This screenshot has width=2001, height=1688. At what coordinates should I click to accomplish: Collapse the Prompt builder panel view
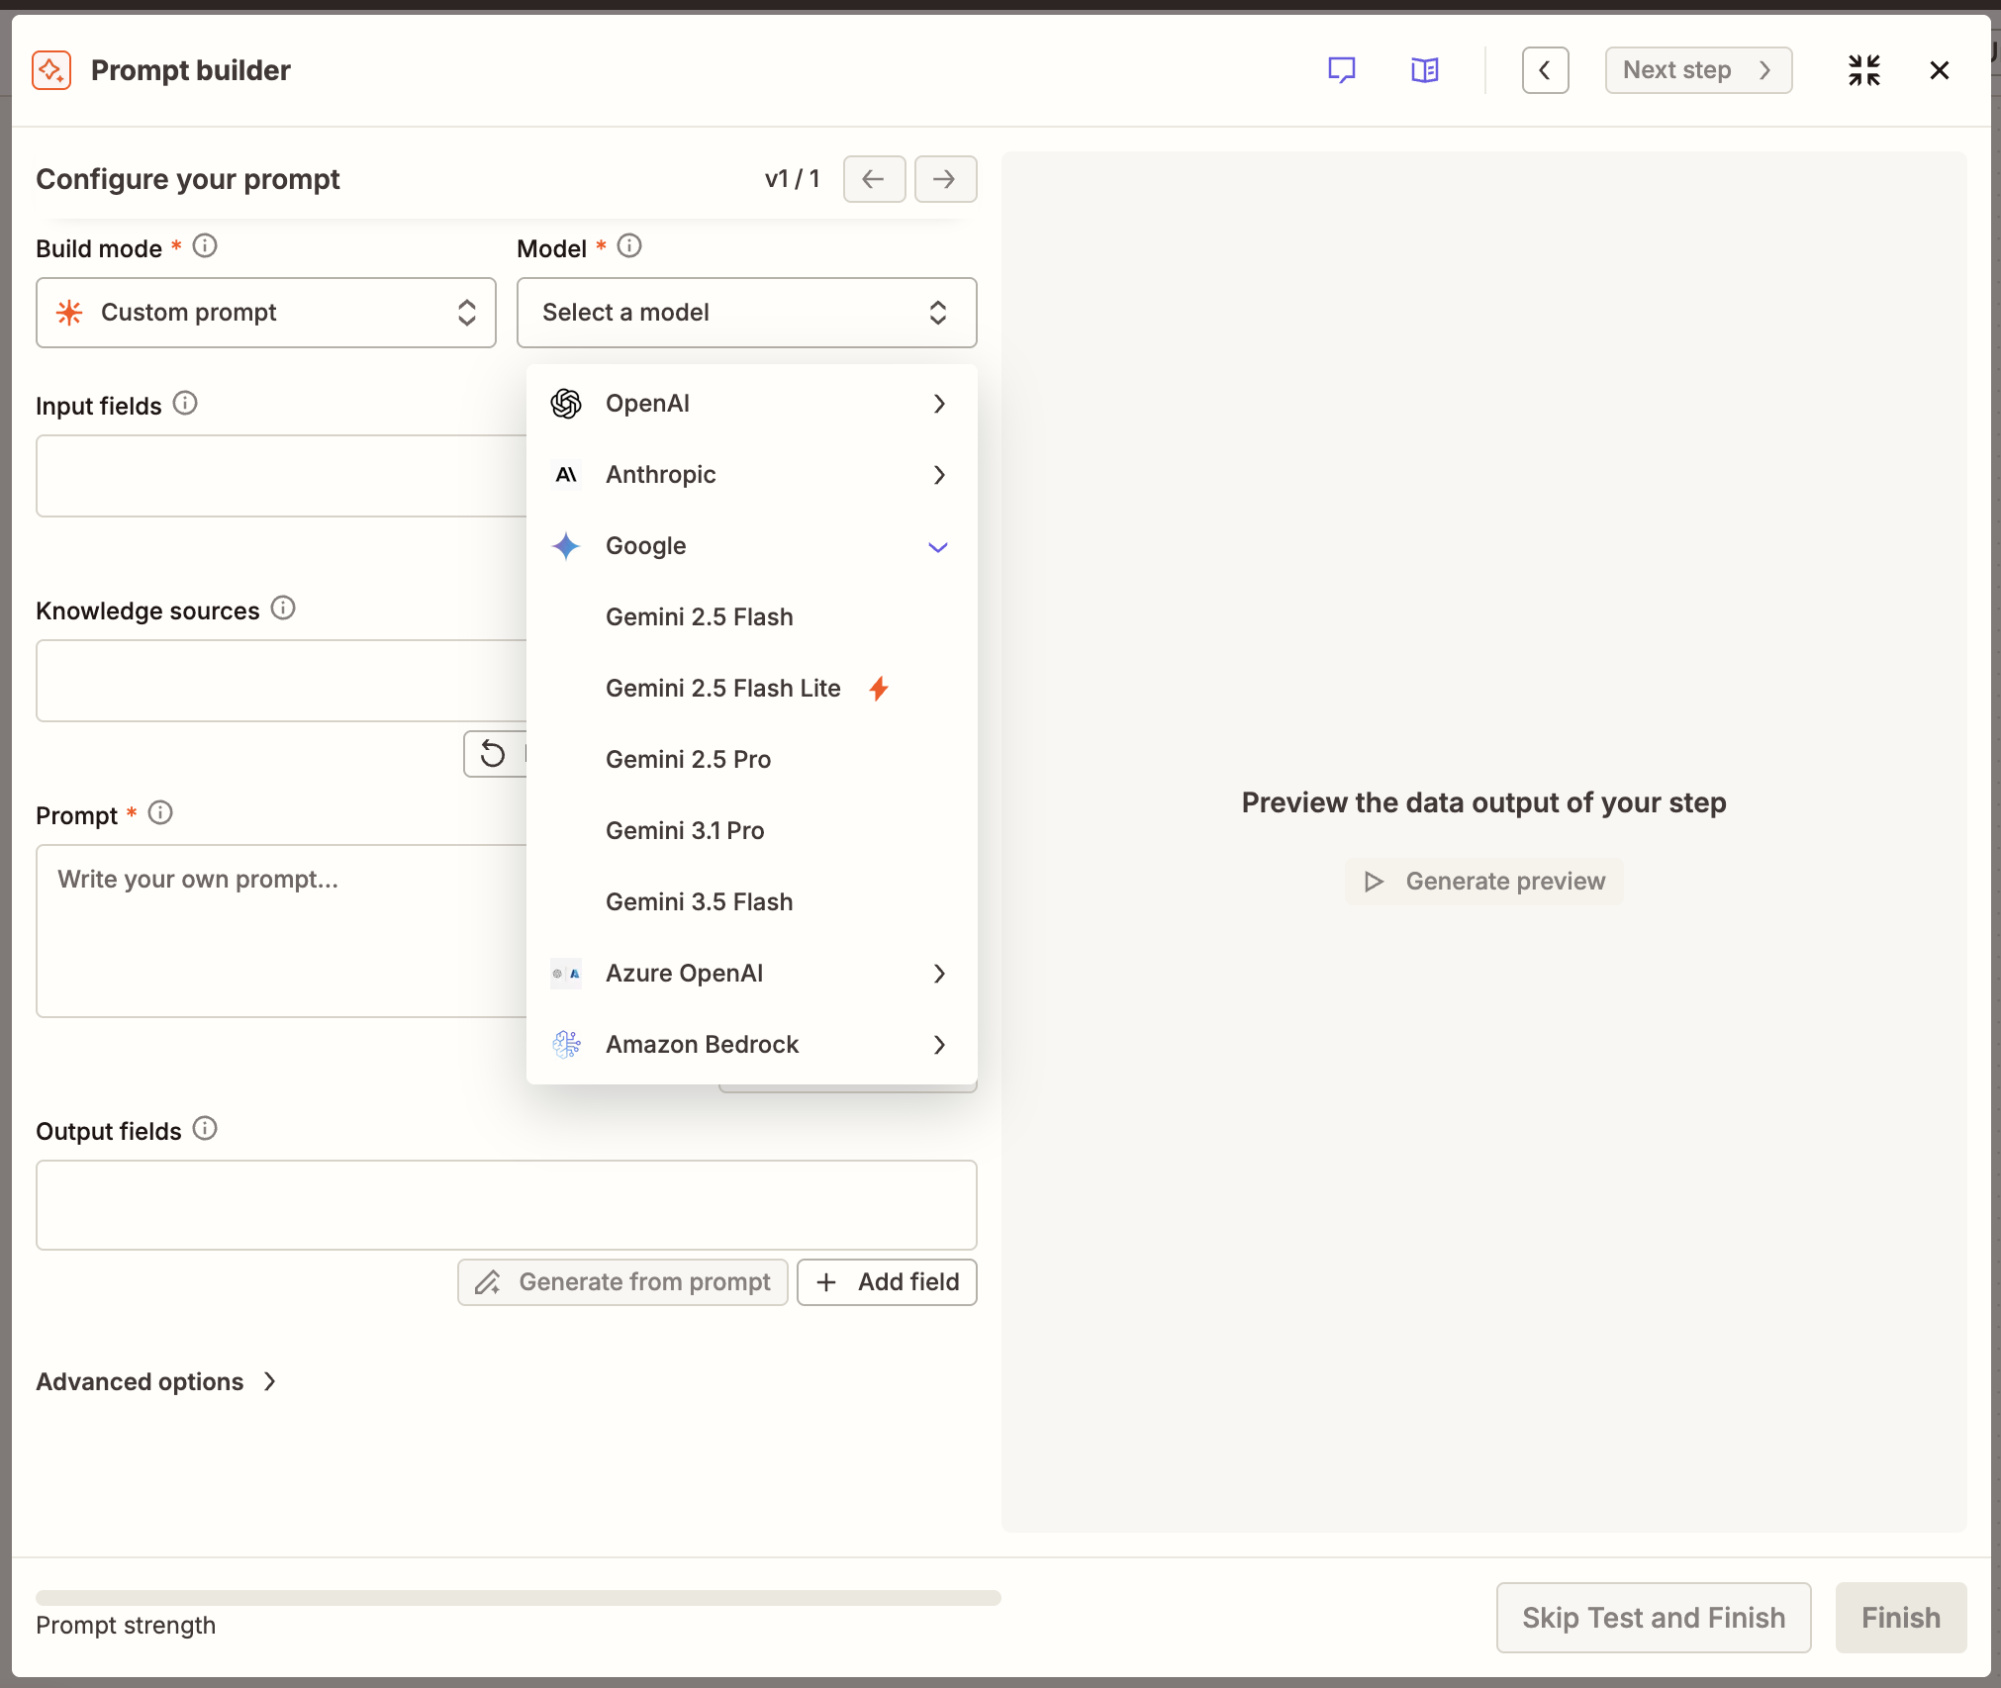click(x=1863, y=70)
